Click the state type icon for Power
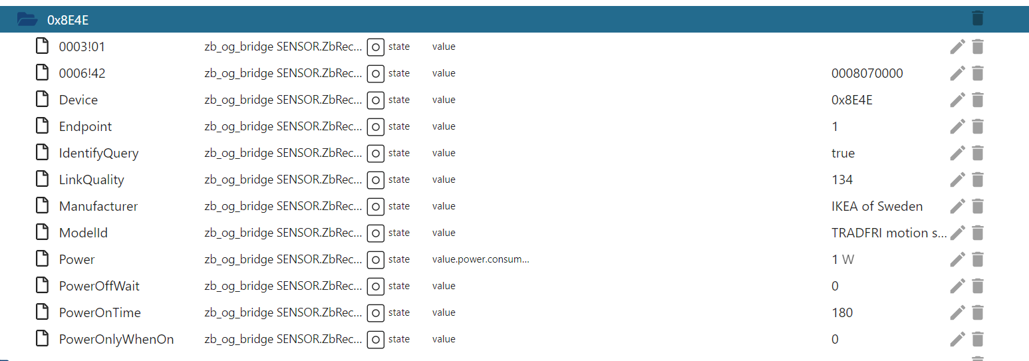 pyautogui.click(x=376, y=259)
